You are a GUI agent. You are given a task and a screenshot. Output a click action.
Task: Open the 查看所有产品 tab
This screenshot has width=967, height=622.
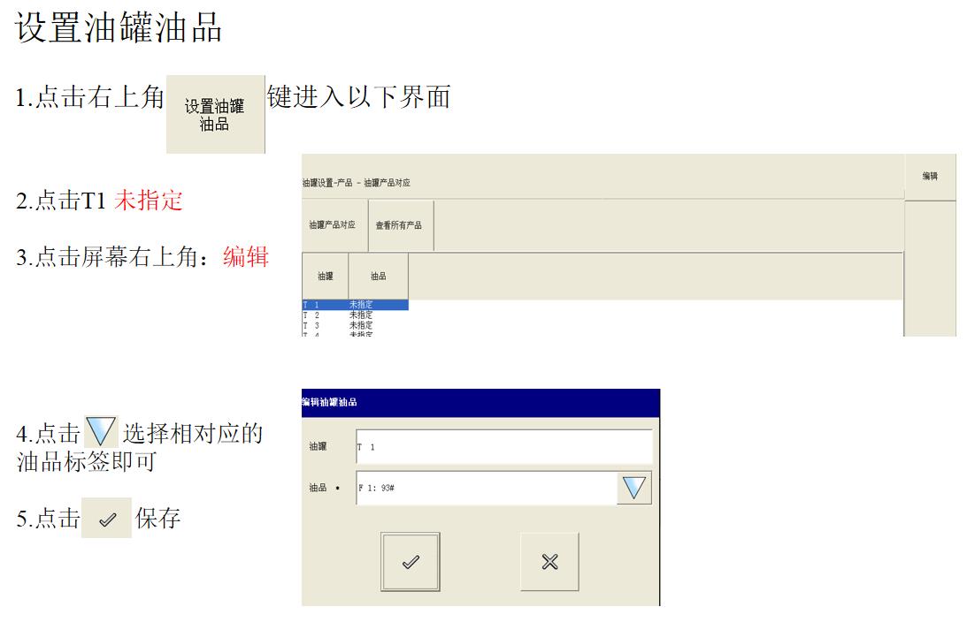(x=399, y=225)
